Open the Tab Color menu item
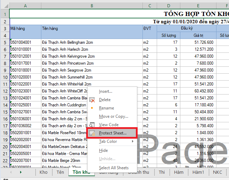 (x=108, y=141)
